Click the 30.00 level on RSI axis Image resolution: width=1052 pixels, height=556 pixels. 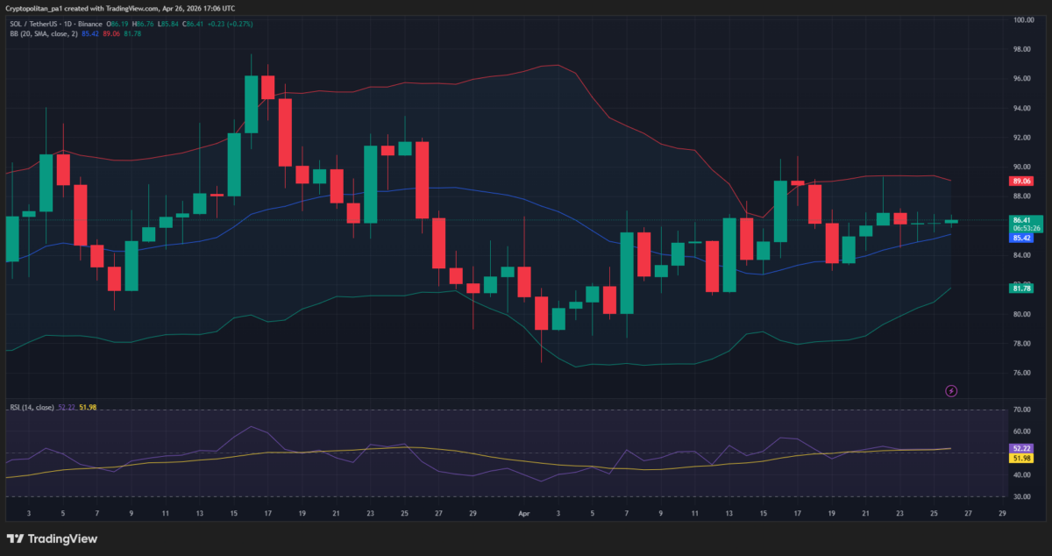(1022, 497)
